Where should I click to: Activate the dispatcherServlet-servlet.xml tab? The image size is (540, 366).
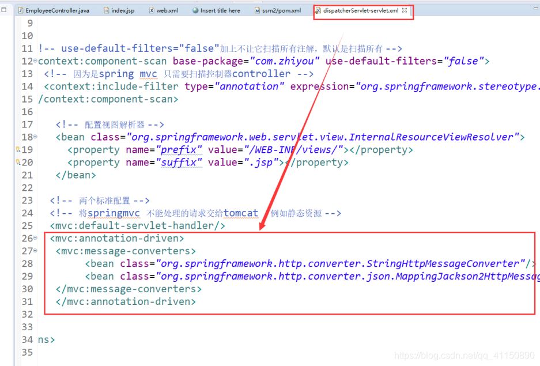coord(361,10)
